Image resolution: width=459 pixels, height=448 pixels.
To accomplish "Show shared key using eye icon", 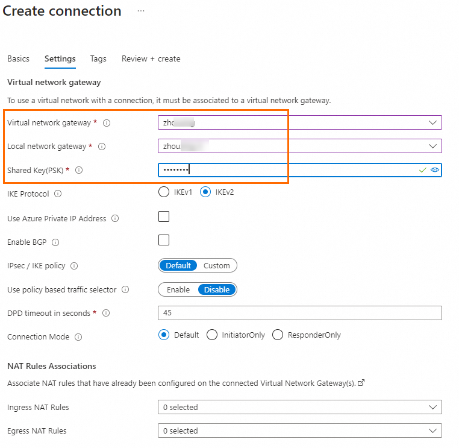I will coord(435,171).
